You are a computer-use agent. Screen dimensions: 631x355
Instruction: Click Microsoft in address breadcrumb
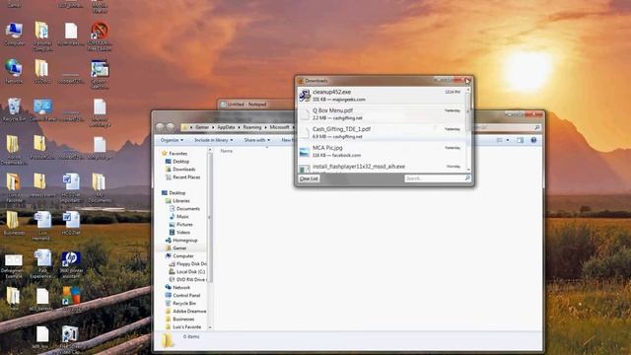(279, 127)
